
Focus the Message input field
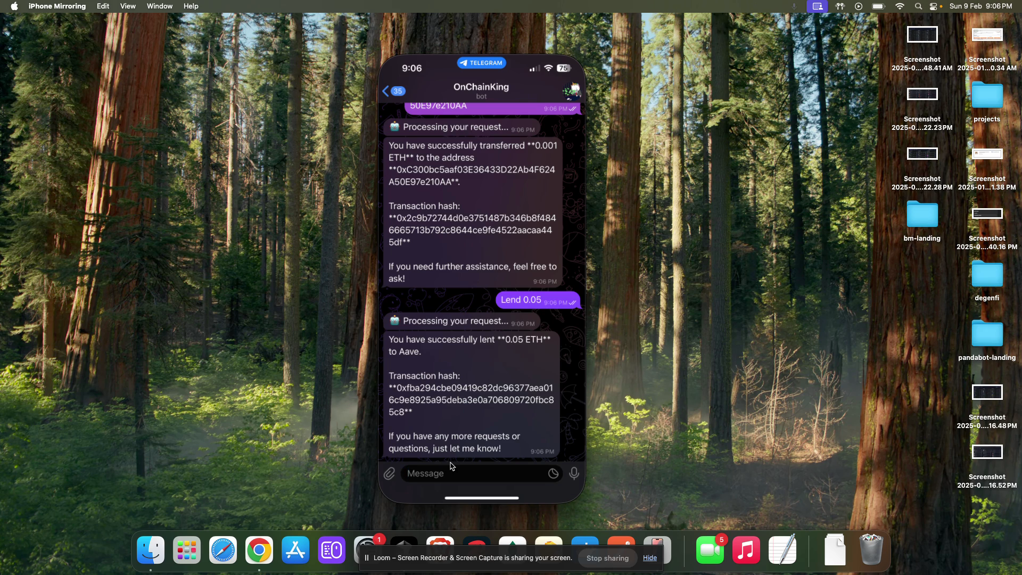[481, 473]
